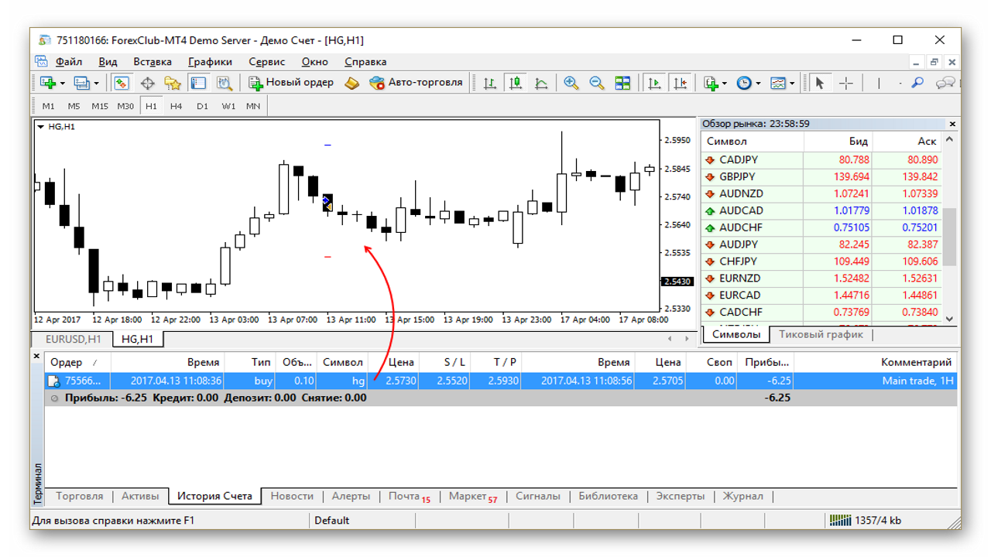Select the H4 timeframe button
This screenshot has height=557, width=991.
177,106
